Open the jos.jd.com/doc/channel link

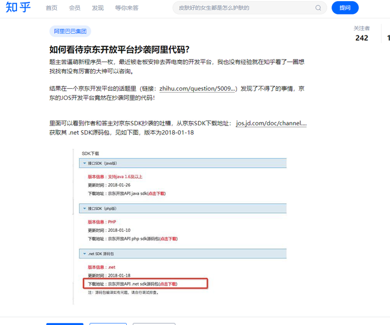(271, 124)
